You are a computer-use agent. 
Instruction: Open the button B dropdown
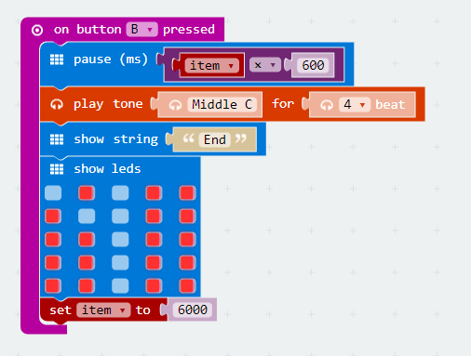(142, 30)
